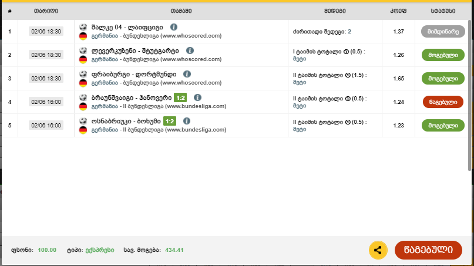Image resolution: width=474 pixels, height=266 pixels.
Task: Click bet type ექსპრესი
Action: [x=100, y=250]
